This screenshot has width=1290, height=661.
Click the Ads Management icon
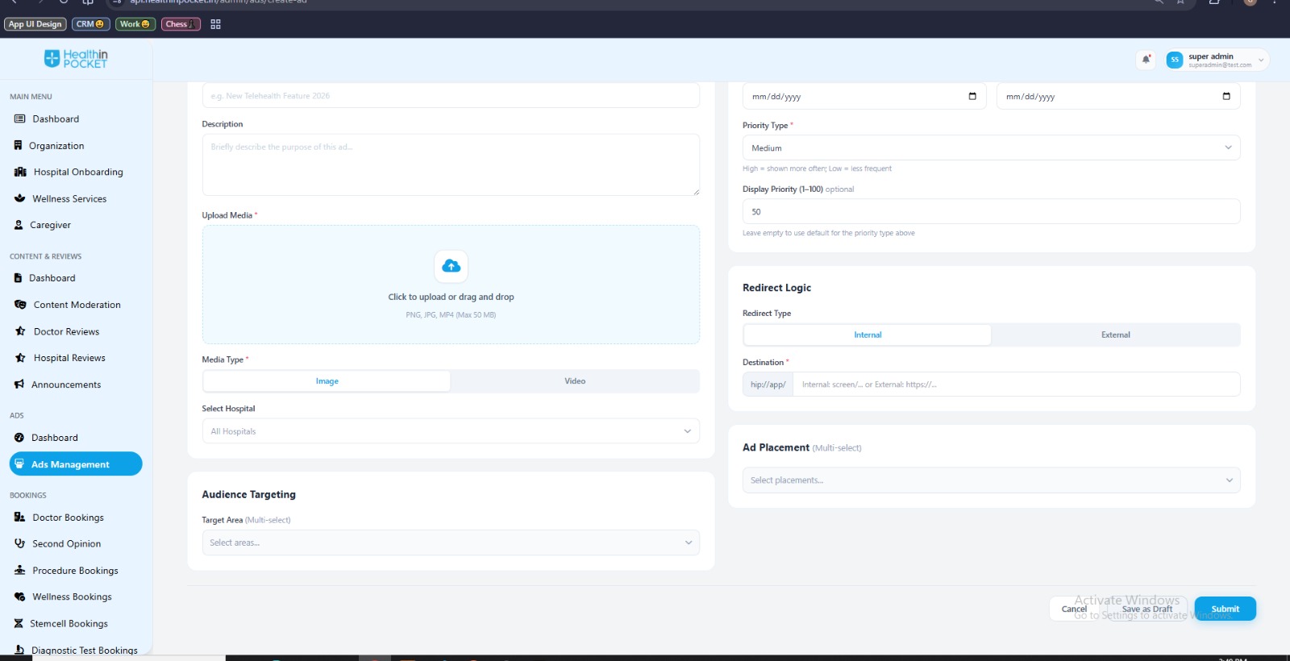[19, 464]
